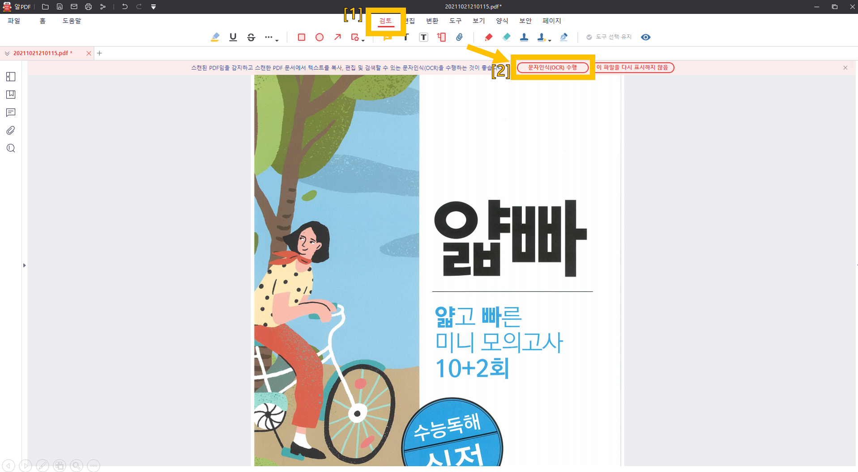Screen dimensions: 858x472
Task: Choose the arrow drawing tool
Action: click(337, 37)
